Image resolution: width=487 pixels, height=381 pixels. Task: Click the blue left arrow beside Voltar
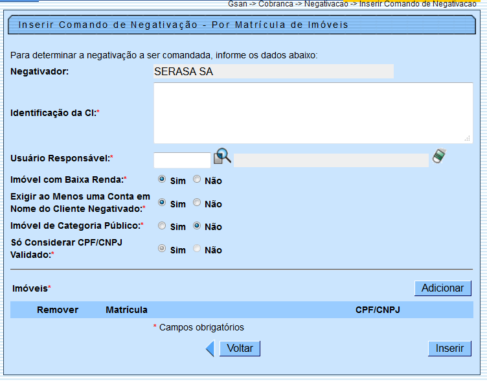point(210,349)
